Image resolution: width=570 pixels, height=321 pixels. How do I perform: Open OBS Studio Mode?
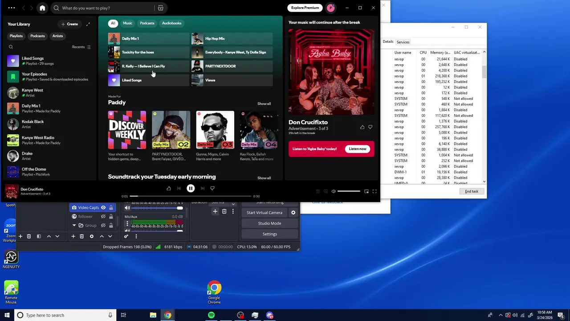pos(269,223)
